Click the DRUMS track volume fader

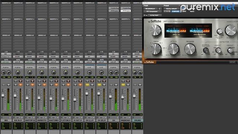click(134, 95)
